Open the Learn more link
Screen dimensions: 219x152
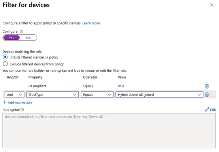click(91, 23)
